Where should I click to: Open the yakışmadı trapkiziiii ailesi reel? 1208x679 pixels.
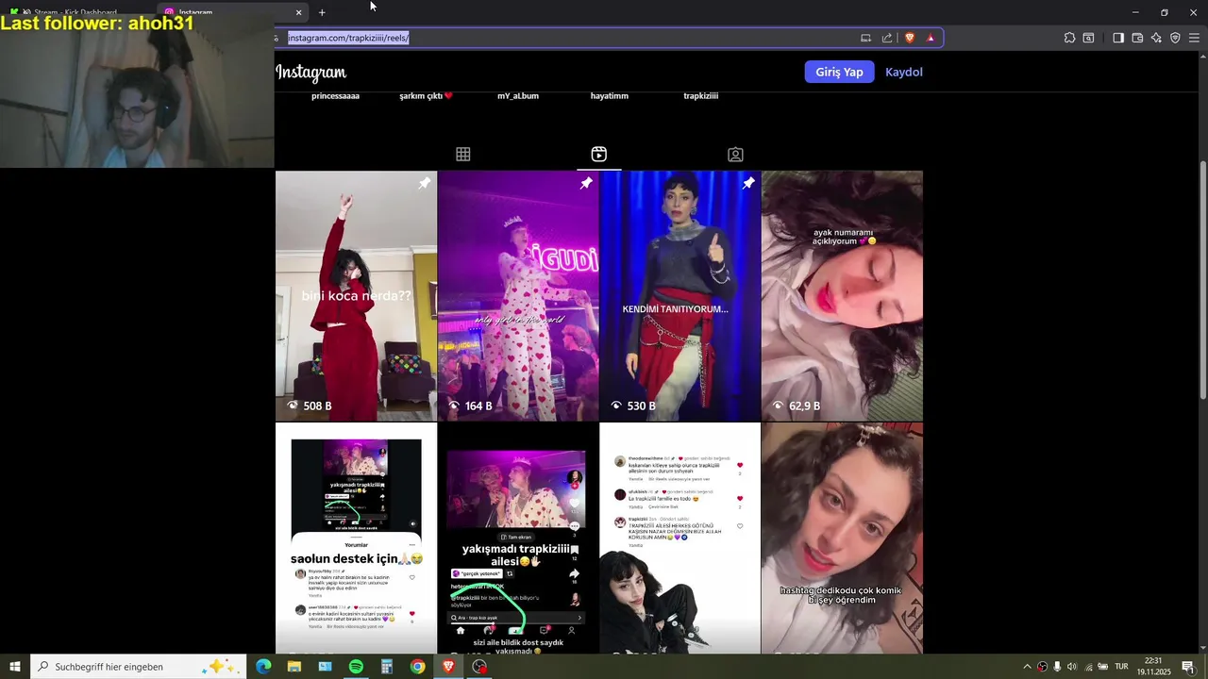[518, 538]
